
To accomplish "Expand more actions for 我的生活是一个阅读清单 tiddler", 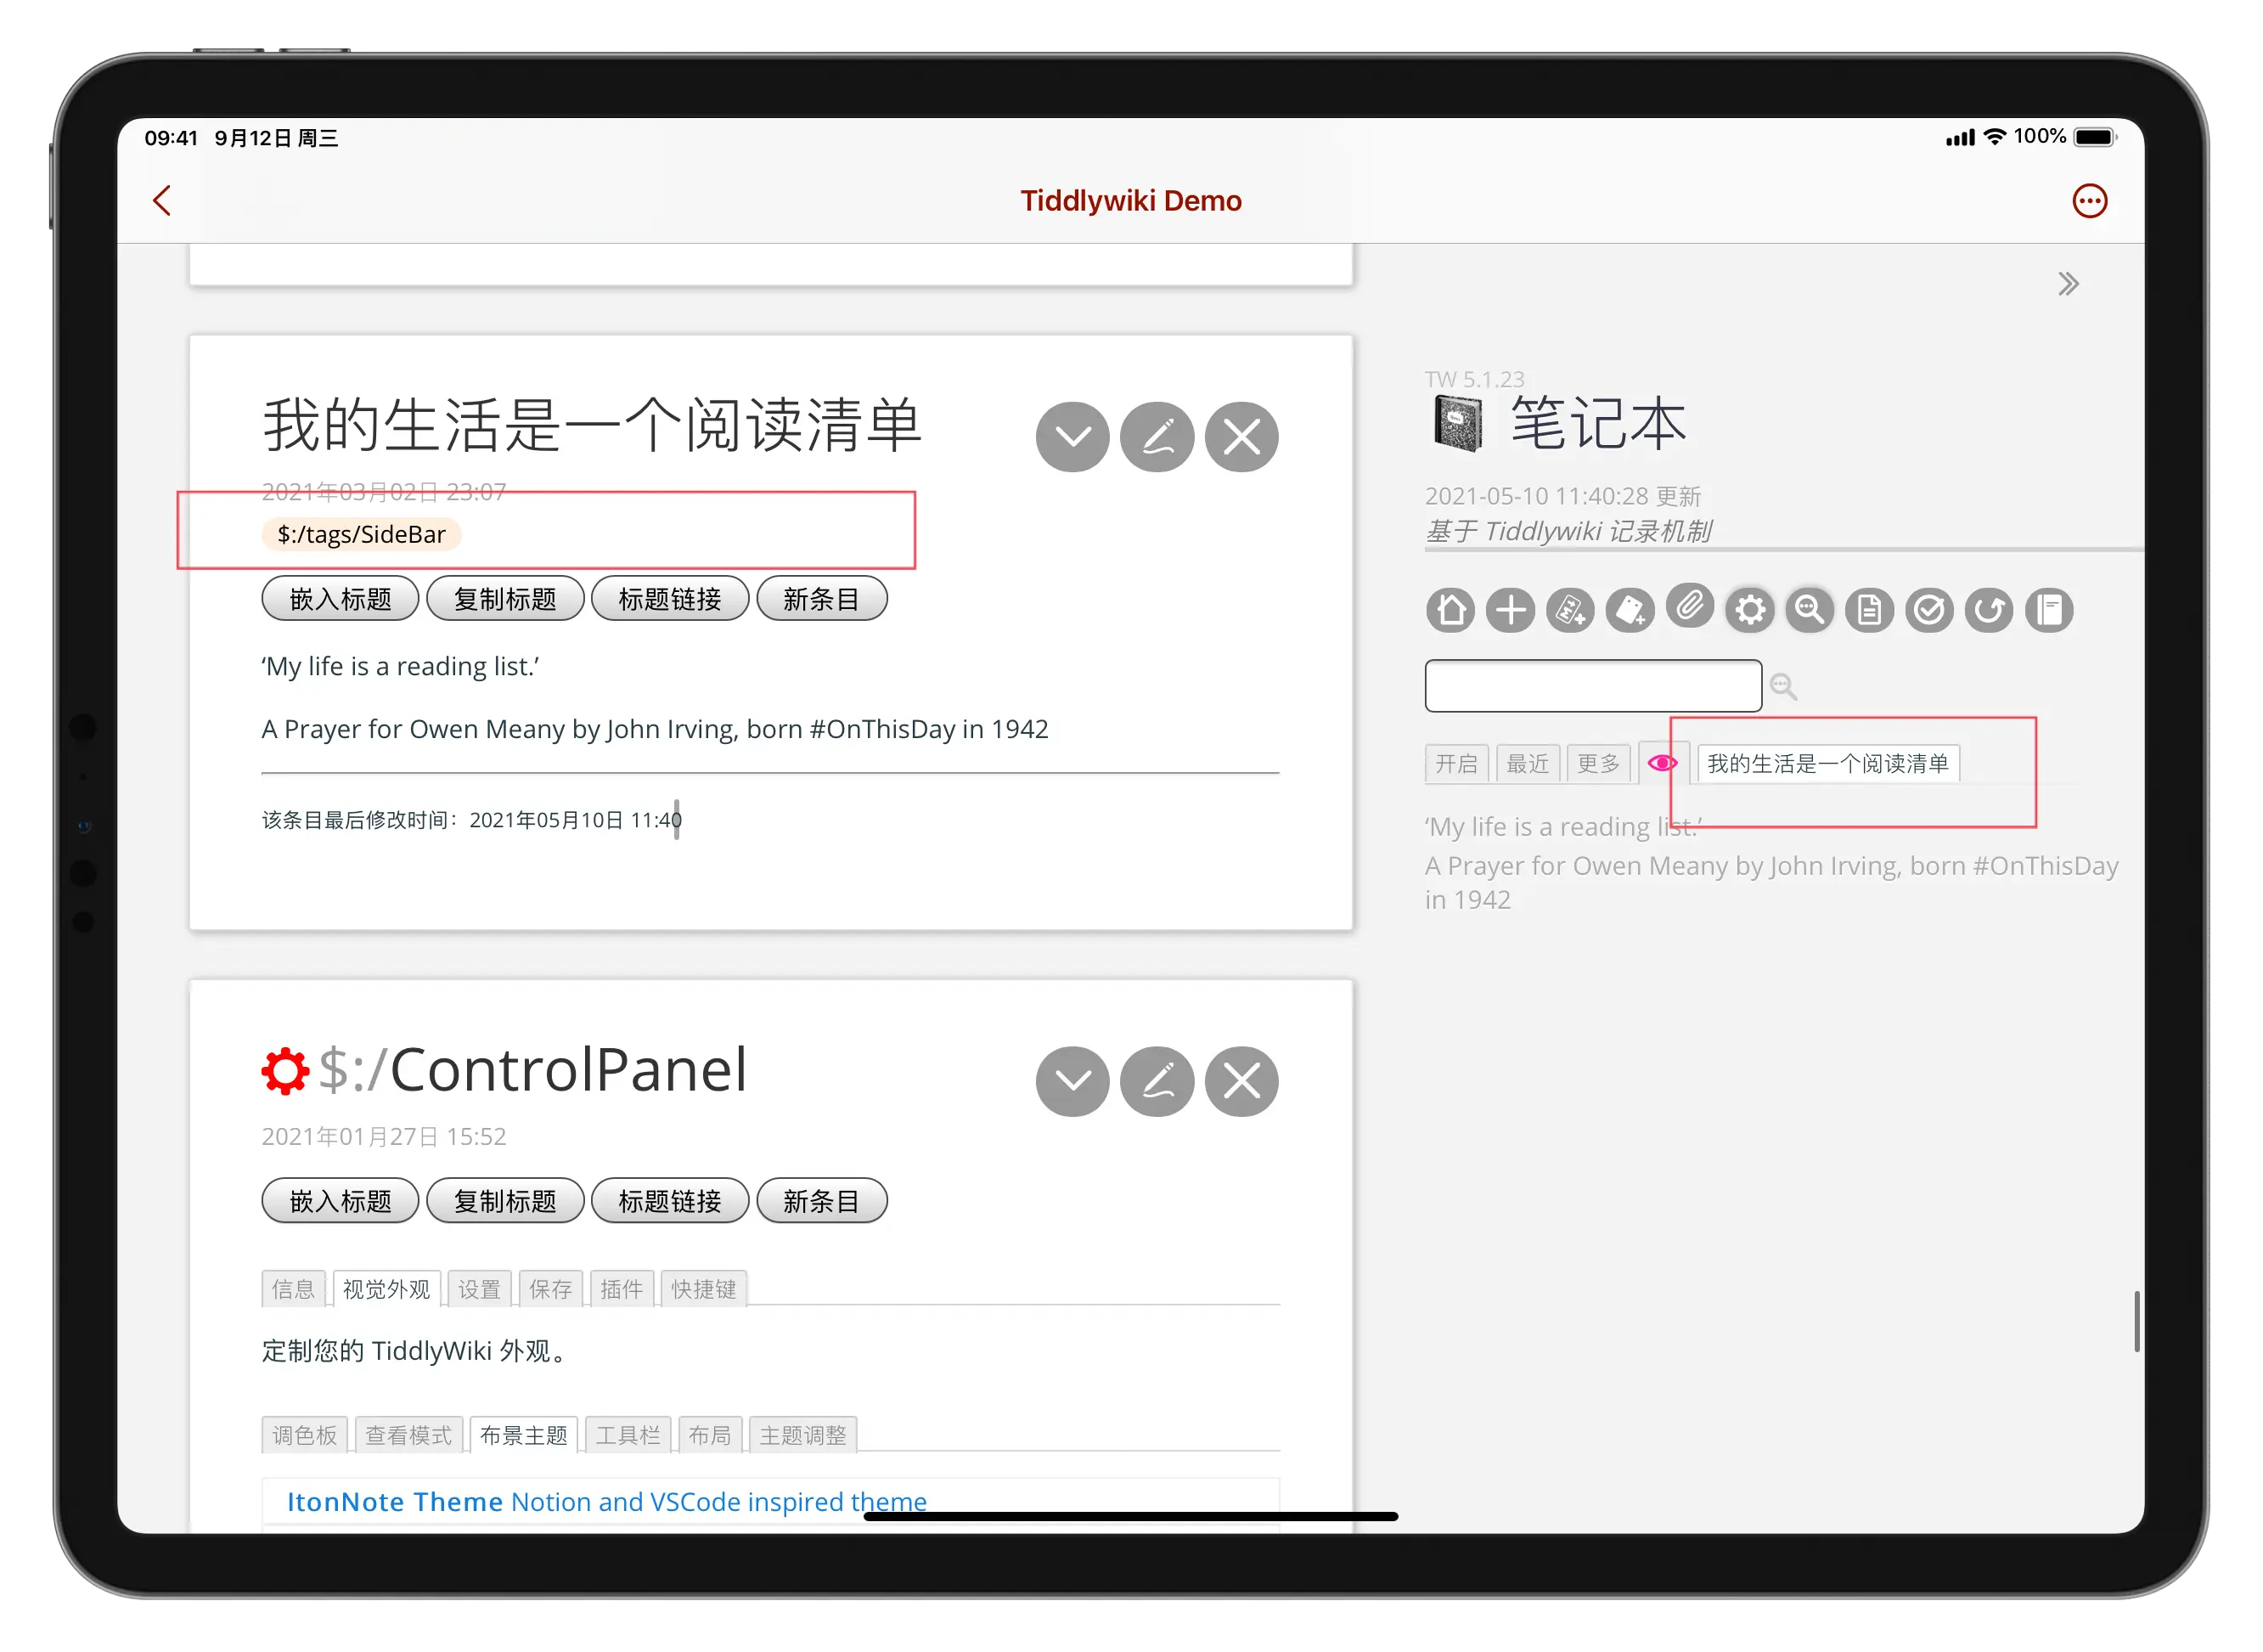I will (x=1072, y=437).
